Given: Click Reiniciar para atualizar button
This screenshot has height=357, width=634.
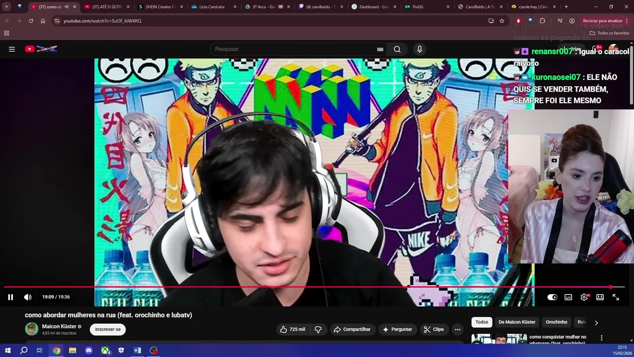Looking at the screenshot, I should click(603, 21).
